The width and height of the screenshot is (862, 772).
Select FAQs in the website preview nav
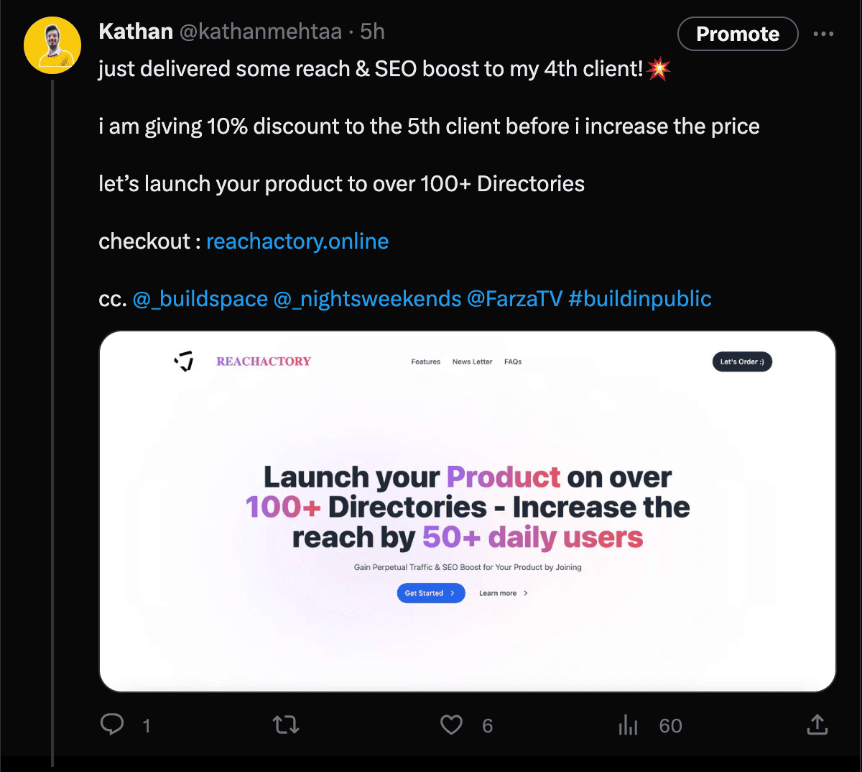[x=513, y=362]
